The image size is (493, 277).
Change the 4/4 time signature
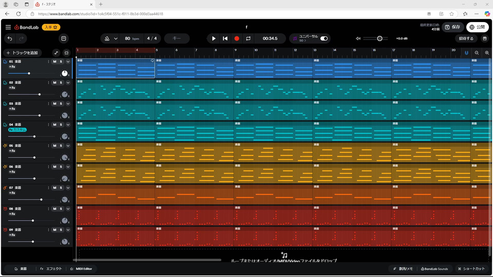(152, 38)
